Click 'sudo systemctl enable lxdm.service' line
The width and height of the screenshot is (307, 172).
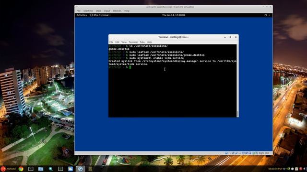156,58
